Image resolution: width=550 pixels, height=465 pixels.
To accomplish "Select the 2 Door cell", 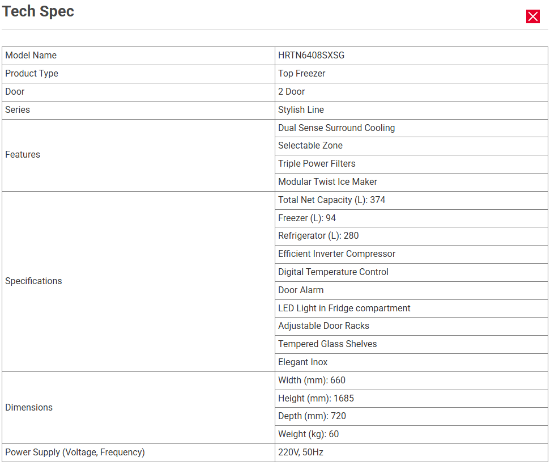I will [291, 92].
